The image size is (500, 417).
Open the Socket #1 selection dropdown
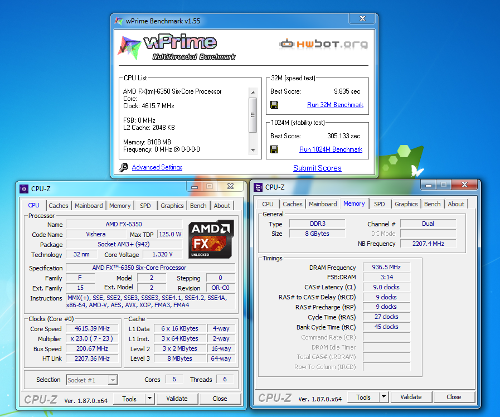tap(113, 380)
